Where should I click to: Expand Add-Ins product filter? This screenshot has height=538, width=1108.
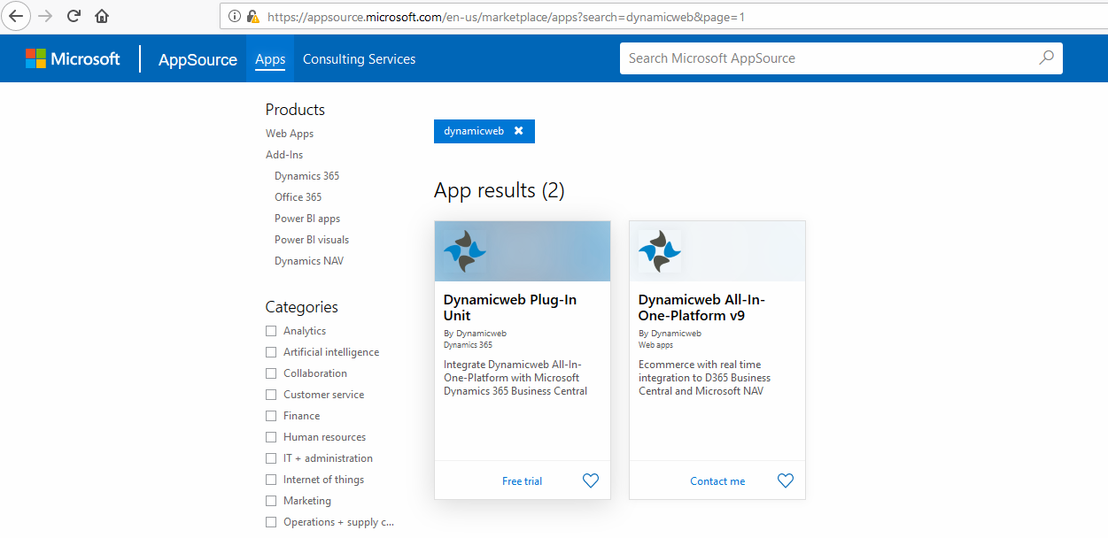coord(284,155)
